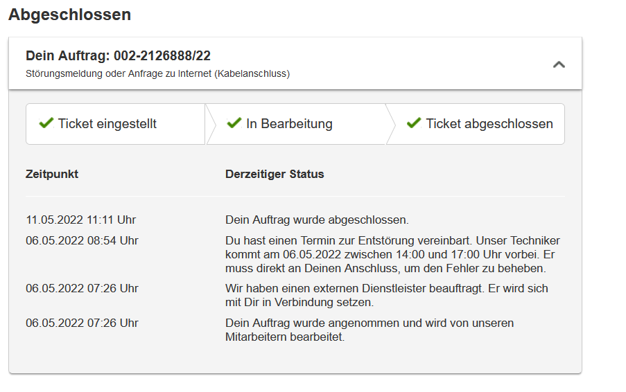
Task: Click the 'Auftrag wurde angenommen' status text
Action: pos(369,330)
